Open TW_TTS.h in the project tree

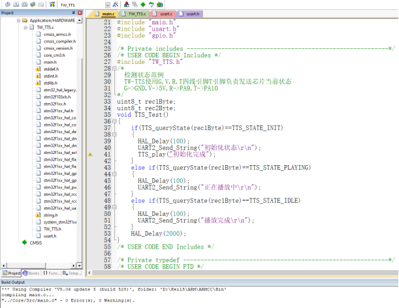pos(52,229)
